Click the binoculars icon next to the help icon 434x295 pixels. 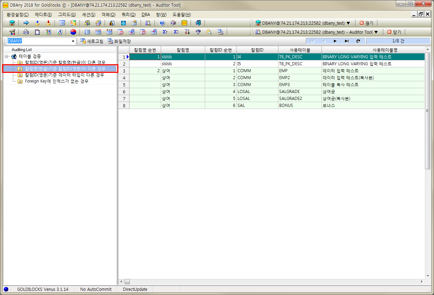click(x=148, y=23)
